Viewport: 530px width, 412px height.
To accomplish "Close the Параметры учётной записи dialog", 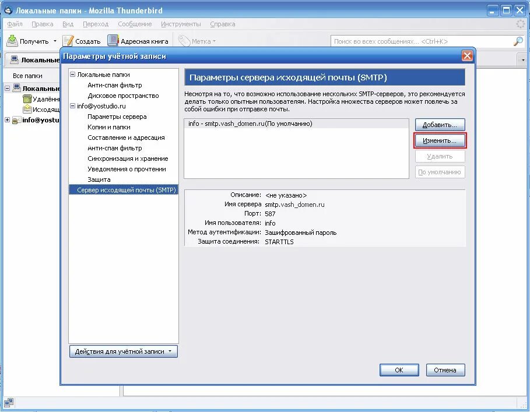I will click(x=467, y=56).
